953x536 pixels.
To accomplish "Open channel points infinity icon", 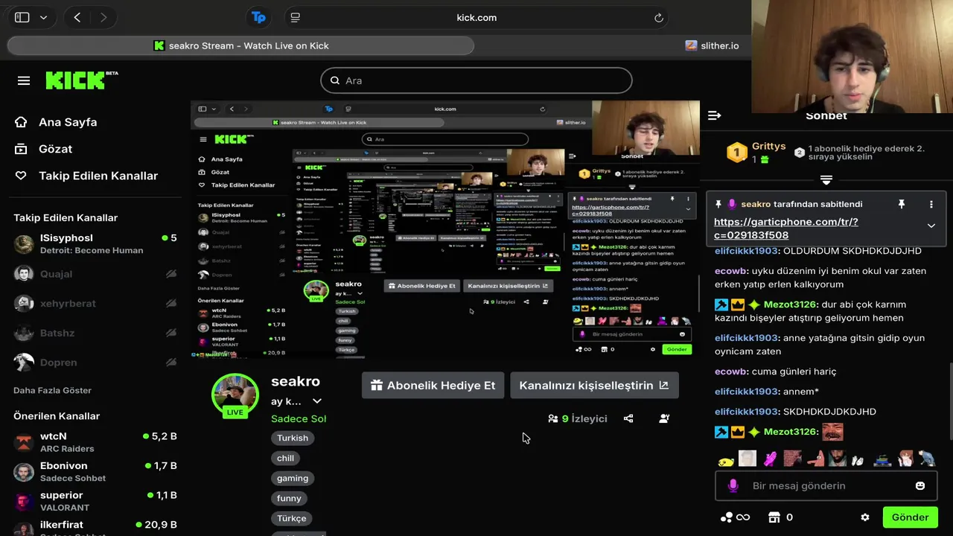I will coord(735,517).
